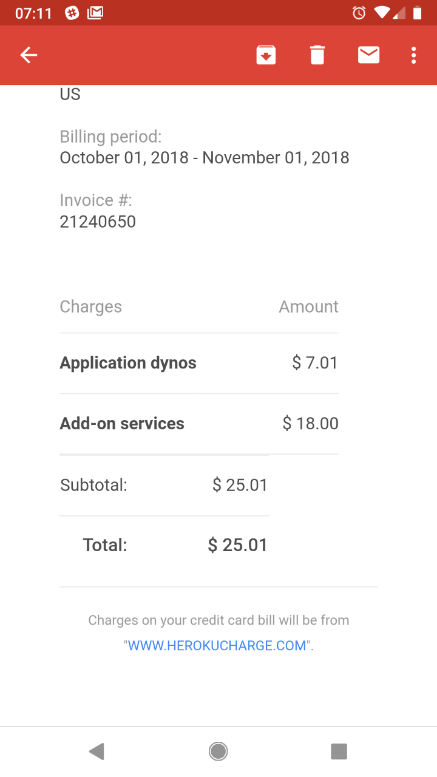Screen dimensions: 437x777
Task: Mark email as unread via envelope icon
Action: (x=368, y=55)
